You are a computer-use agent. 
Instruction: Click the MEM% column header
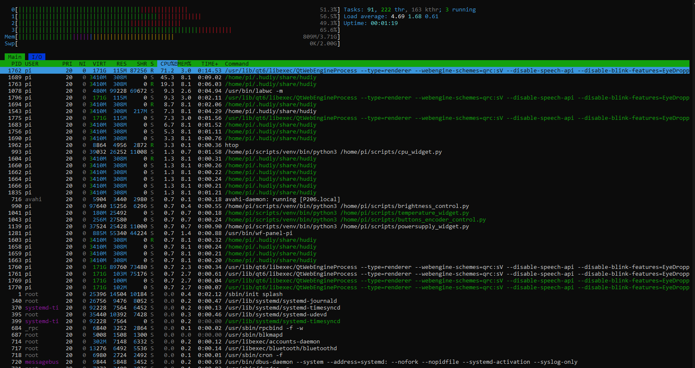point(184,64)
